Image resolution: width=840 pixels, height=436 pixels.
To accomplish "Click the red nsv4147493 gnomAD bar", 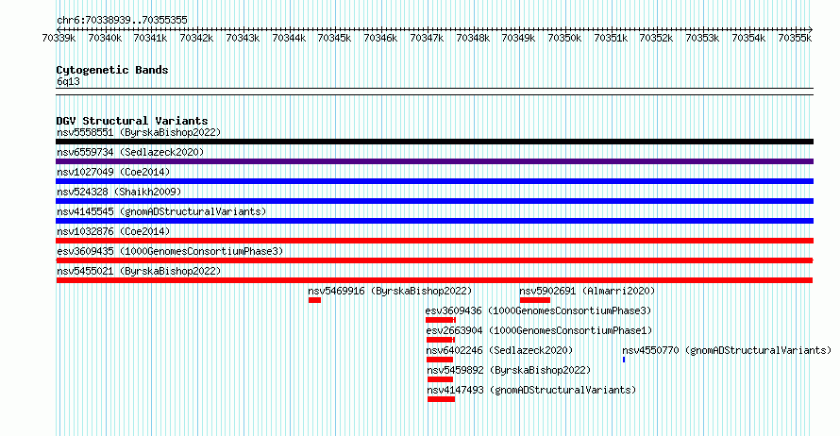I will click(442, 399).
